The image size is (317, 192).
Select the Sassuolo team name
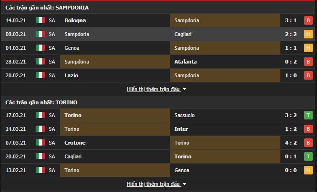(184, 115)
